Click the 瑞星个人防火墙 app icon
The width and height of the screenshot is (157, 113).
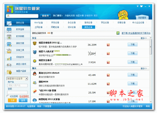35,52
